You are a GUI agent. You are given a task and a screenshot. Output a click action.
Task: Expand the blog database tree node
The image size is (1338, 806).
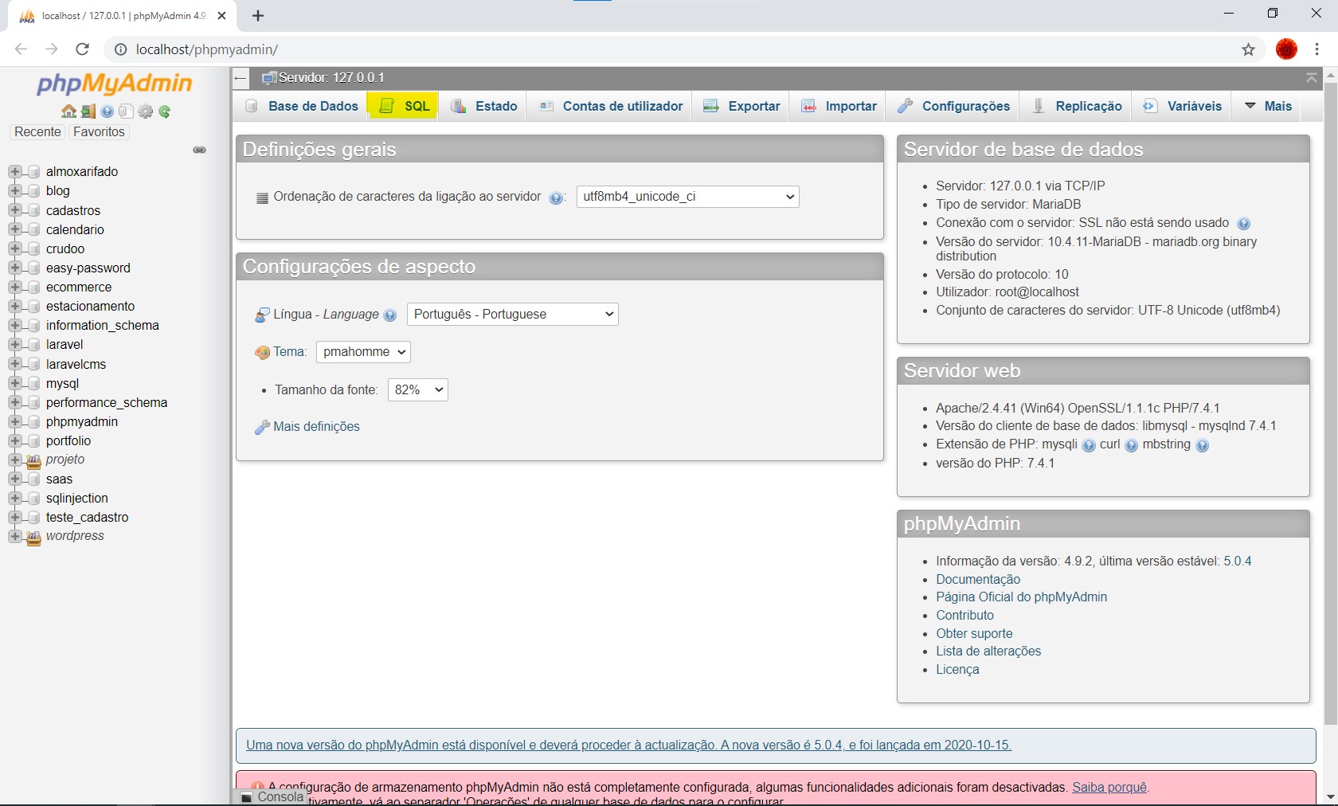pos(14,191)
